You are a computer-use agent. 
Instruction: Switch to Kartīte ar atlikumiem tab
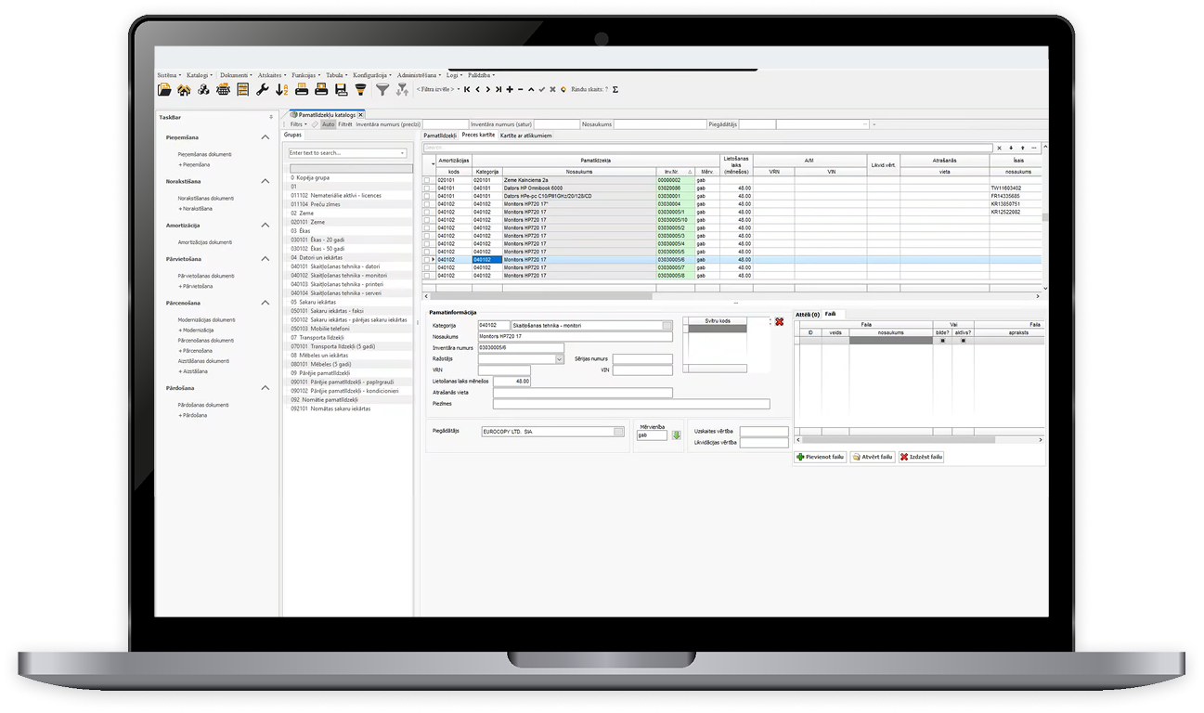pos(525,136)
